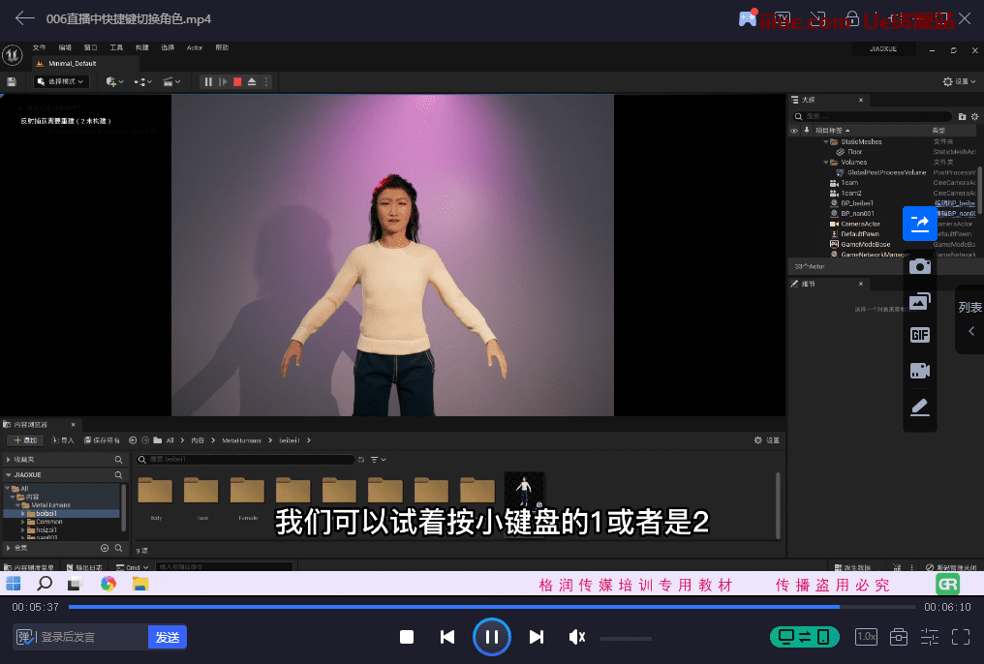The width and height of the screenshot is (984, 664).
Task: Skip to the next video
Action: pos(536,637)
